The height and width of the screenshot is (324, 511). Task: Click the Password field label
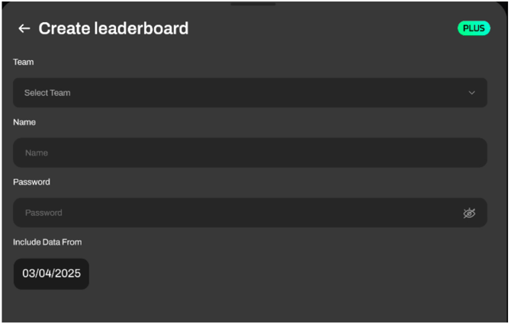tap(31, 182)
